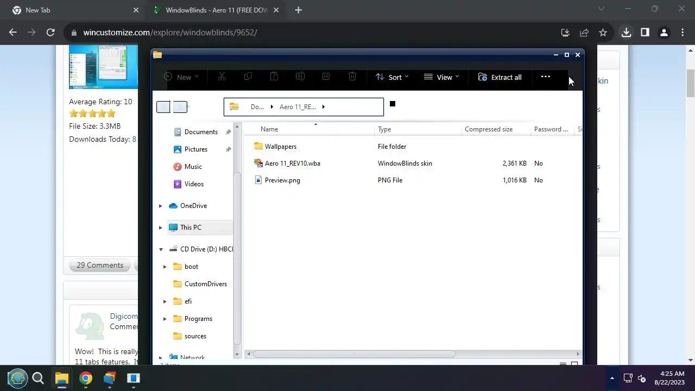Click Chrome icon in the taskbar

[x=85, y=378]
